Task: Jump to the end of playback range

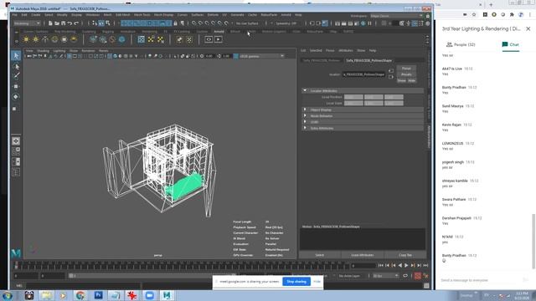Action: click(x=425, y=265)
